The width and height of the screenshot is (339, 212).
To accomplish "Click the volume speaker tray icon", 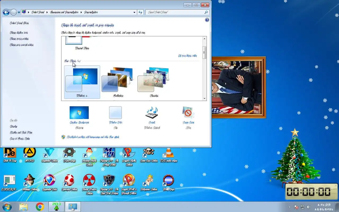I will pyautogui.click(x=308, y=207).
